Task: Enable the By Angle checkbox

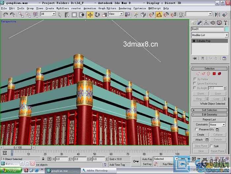Action: tap(195, 88)
